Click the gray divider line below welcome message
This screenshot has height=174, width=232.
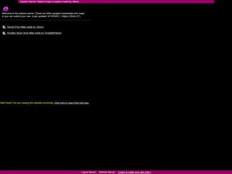[x=45, y=20]
